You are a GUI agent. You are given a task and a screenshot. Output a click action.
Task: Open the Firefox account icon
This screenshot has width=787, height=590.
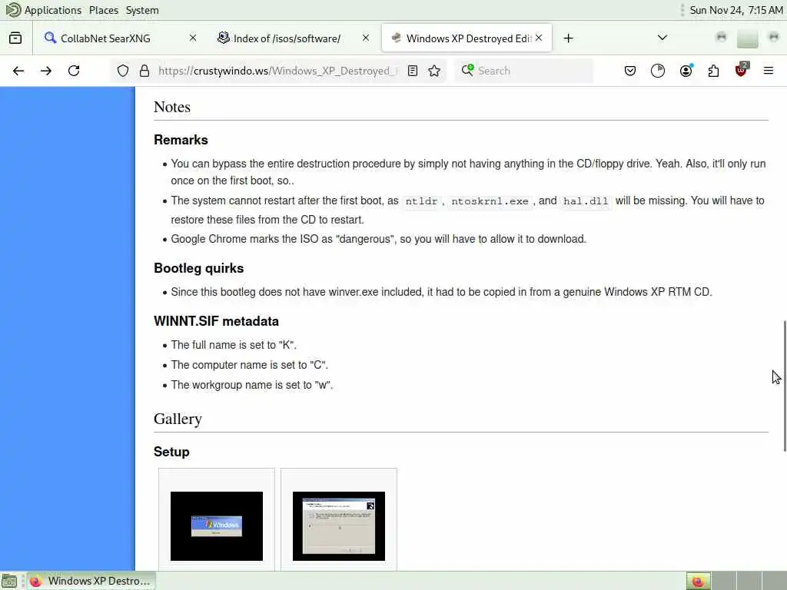pyautogui.click(x=686, y=71)
